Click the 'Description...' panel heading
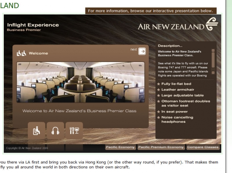The width and height of the screenshot is (232, 173). [x=170, y=46]
